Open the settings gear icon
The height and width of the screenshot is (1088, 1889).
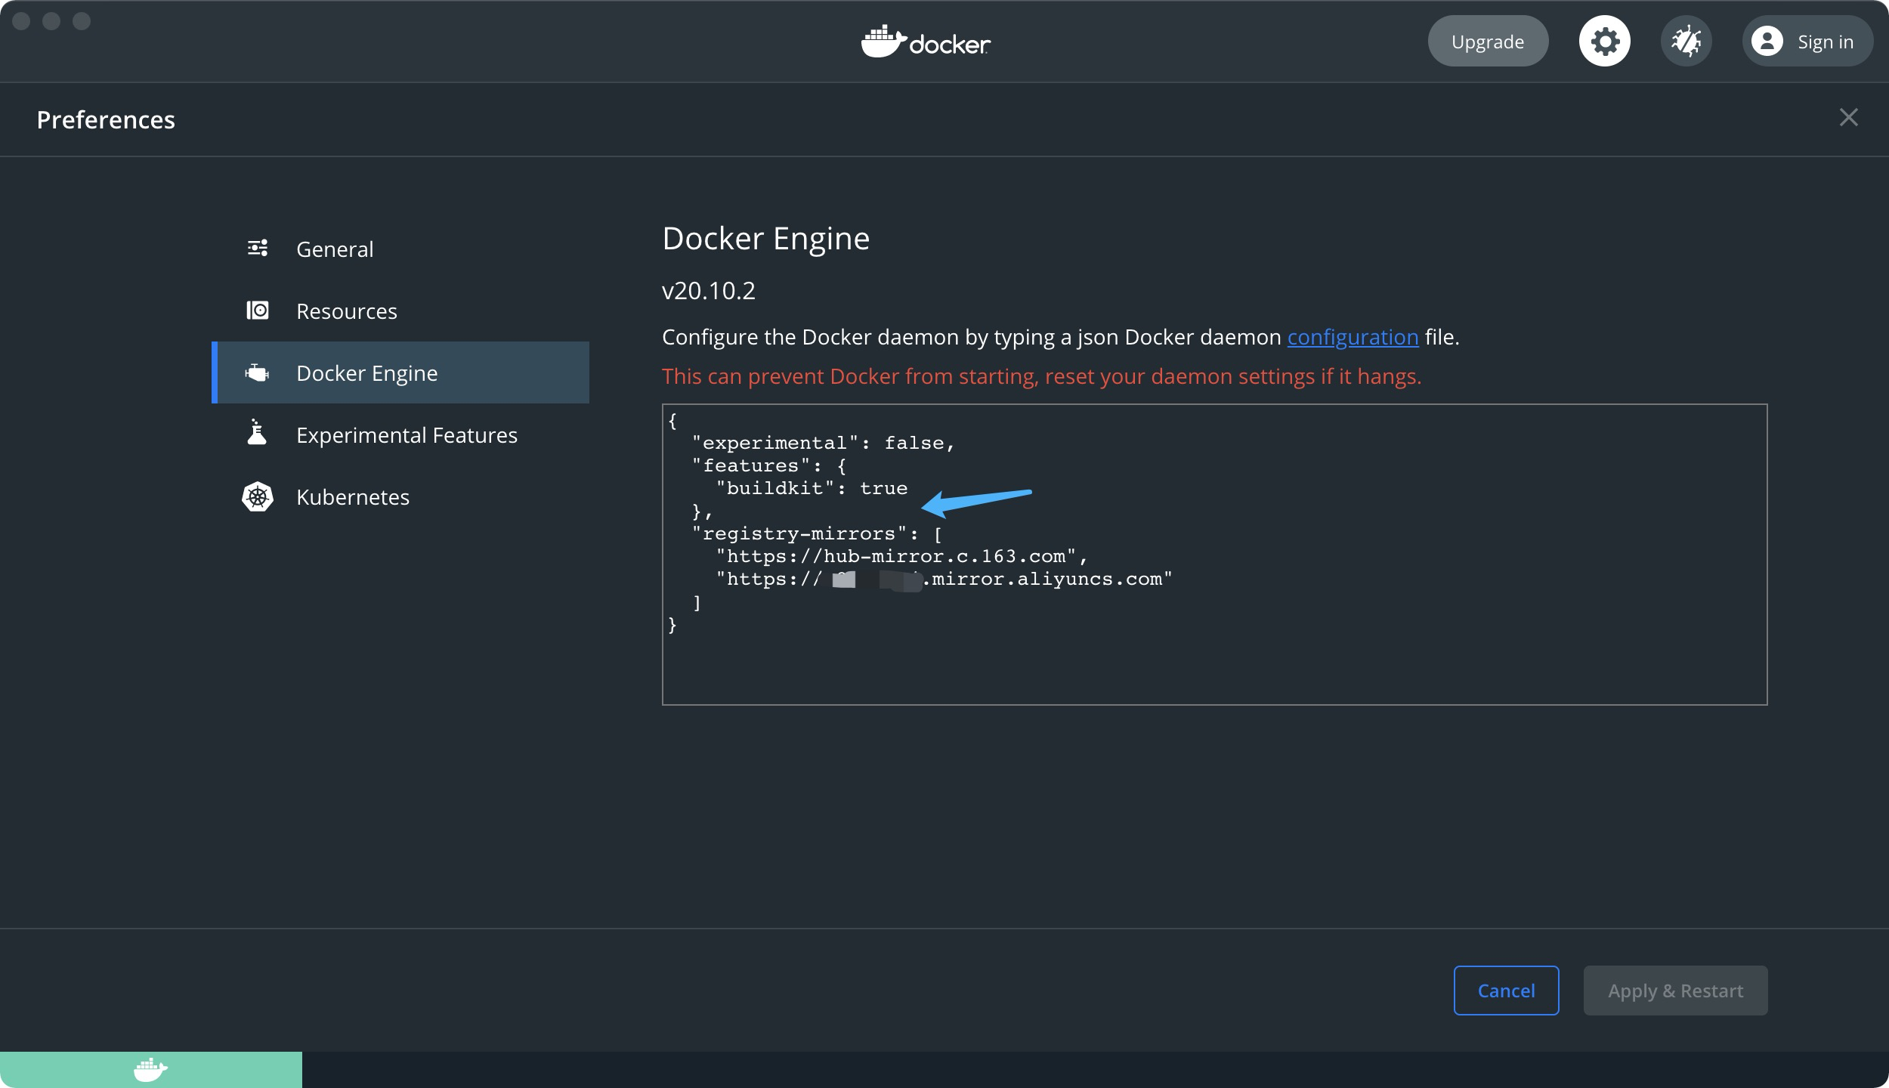tap(1604, 41)
